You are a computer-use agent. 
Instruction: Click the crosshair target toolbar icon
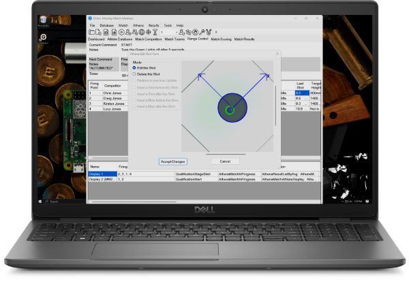[149, 32]
